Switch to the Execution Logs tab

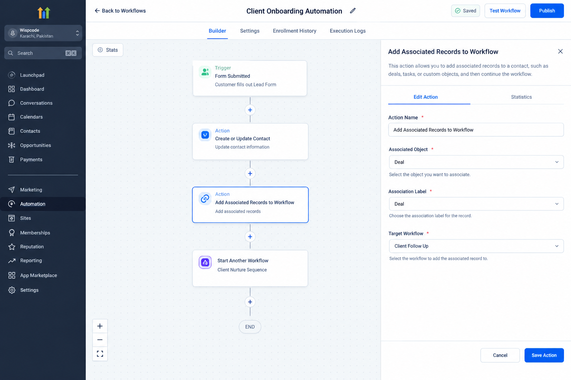[x=348, y=31]
